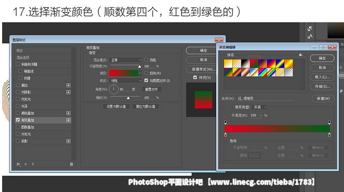Open the 渐变类型 (Gradient Type) dropdown

(260, 107)
